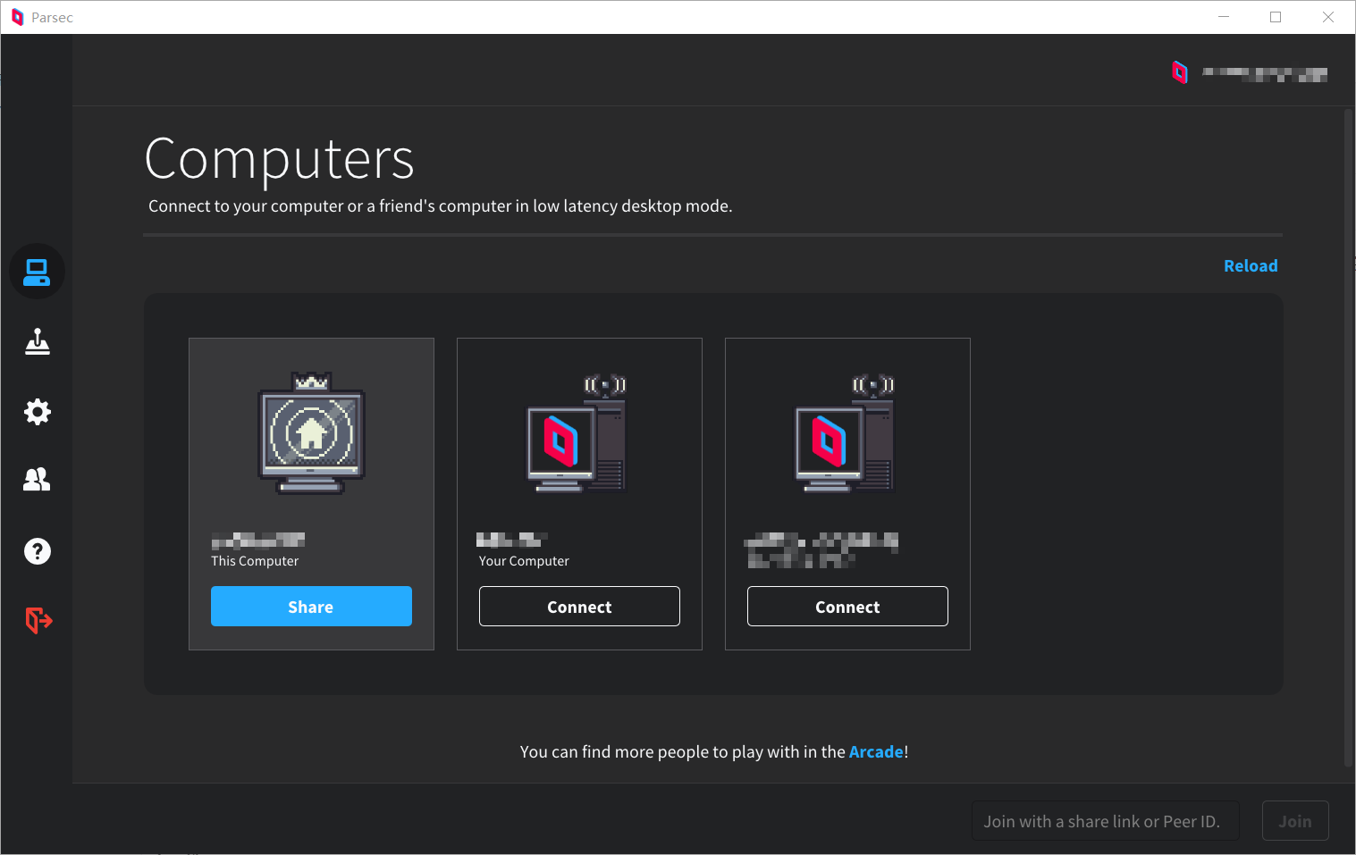This screenshot has height=855, width=1356.
Task: Select the This Computer home monitor image
Action: tap(311, 433)
